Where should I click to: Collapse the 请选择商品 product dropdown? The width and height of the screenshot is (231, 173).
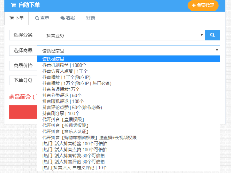(x=128, y=50)
